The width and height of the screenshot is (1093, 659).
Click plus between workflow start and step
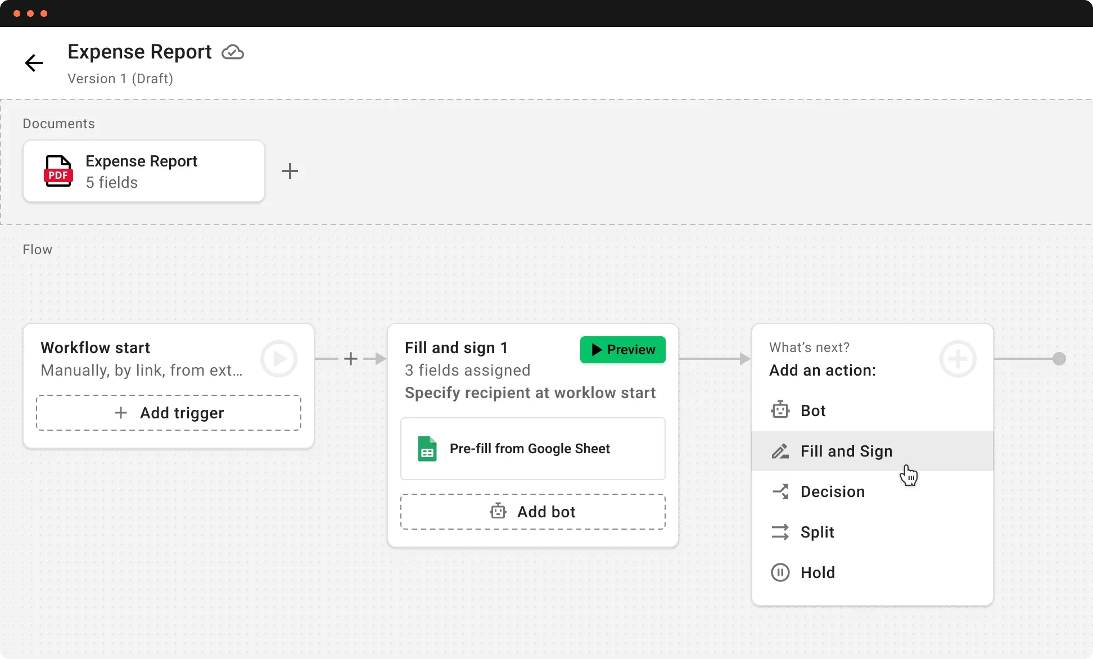coord(351,359)
